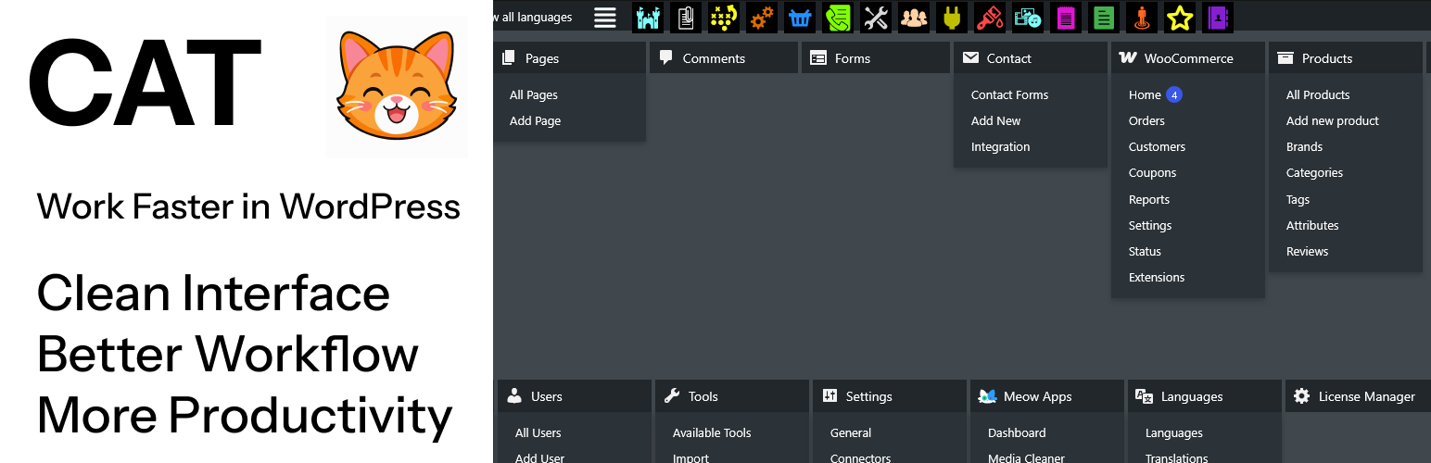Viewport: 1431px width, 463px height.
Task: Select Add new product
Action: tap(1333, 120)
